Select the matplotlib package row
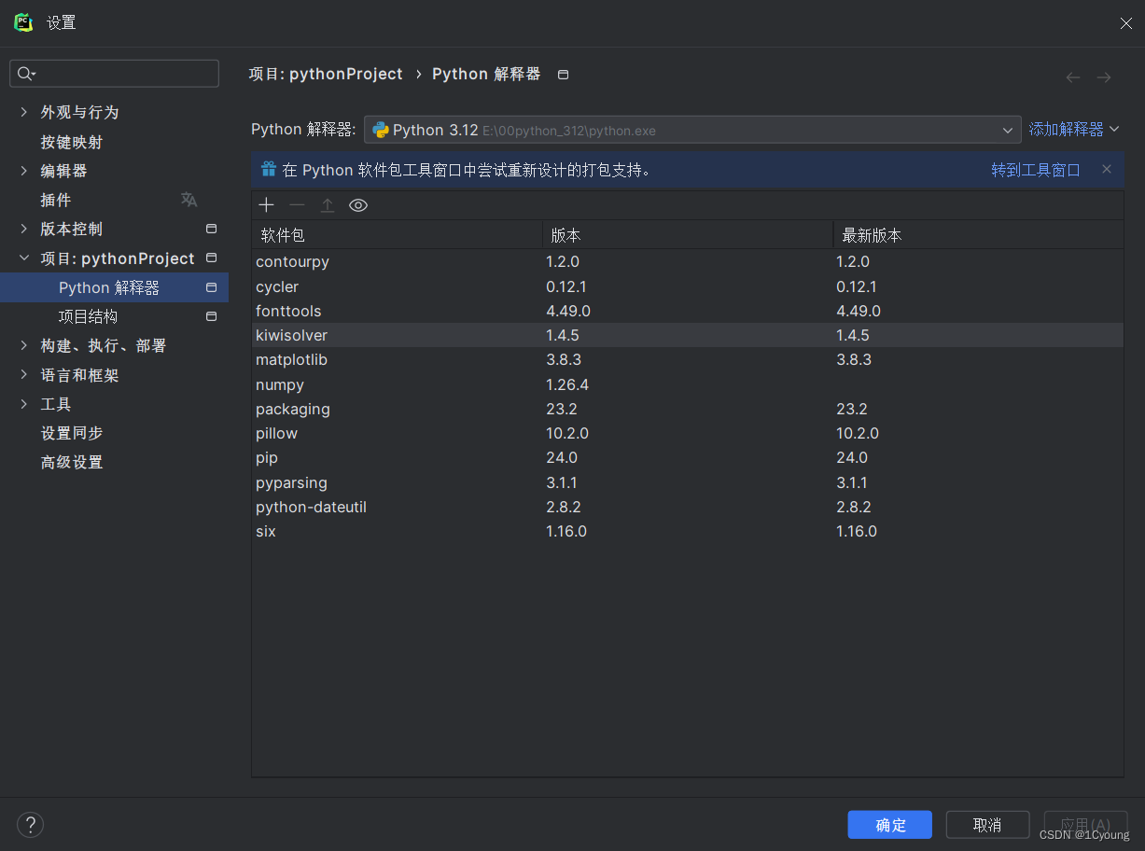This screenshot has height=851, width=1145. (x=688, y=359)
